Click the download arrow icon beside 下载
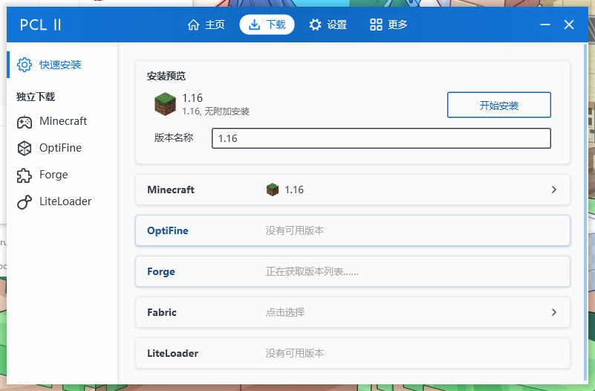This screenshot has height=391, width=595. click(254, 25)
